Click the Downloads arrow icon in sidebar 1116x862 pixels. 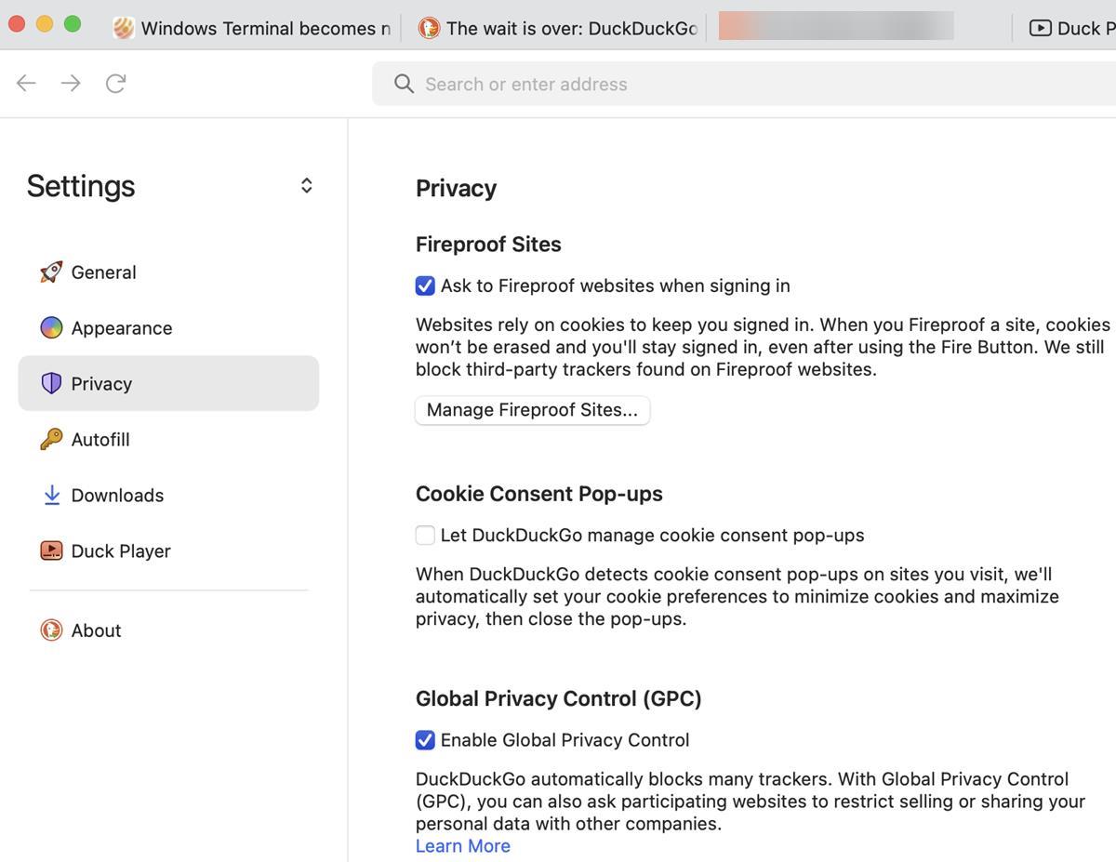coord(51,495)
